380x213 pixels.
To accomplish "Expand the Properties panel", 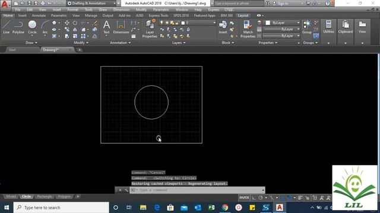I will coord(268,43).
